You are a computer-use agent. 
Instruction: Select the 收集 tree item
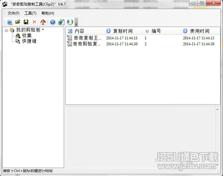27,35
